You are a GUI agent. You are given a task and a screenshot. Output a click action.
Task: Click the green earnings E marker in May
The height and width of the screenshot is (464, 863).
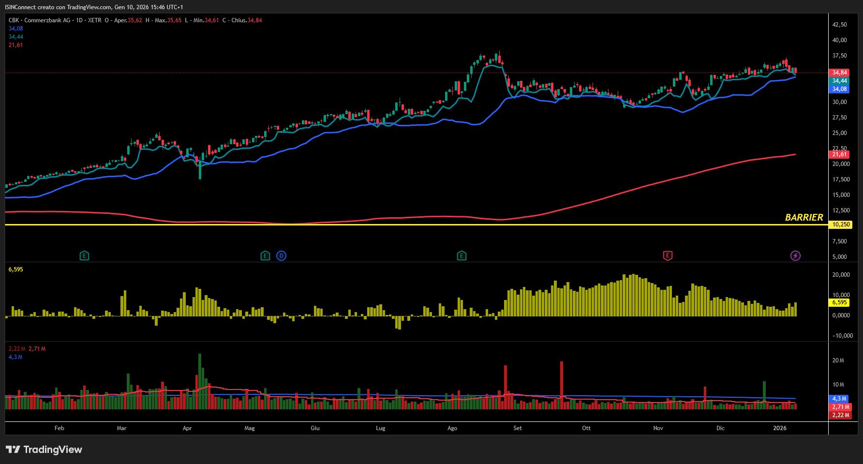pos(265,255)
